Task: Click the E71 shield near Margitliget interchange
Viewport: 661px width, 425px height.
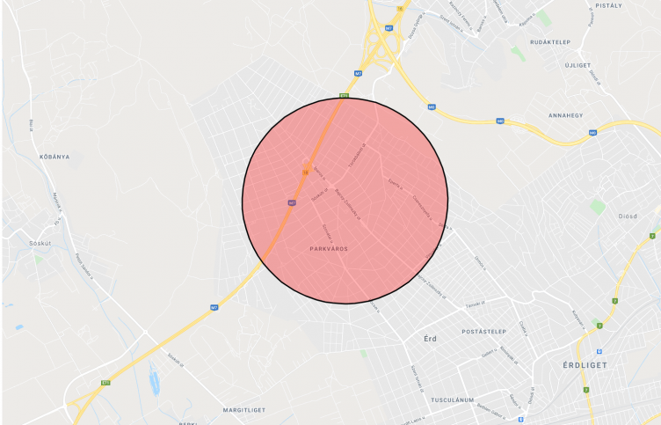Action: [105, 383]
